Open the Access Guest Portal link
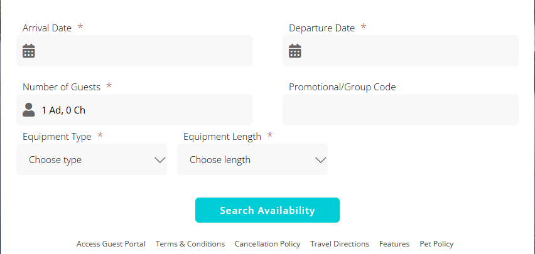This screenshot has width=535, height=254. coord(111,244)
